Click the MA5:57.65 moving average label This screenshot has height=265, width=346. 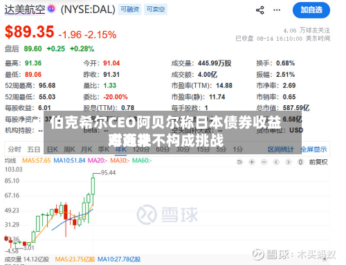coord(36,161)
